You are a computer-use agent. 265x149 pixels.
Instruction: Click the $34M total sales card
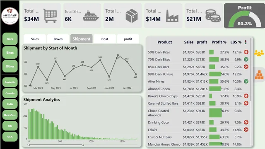(x=41, y=16)
